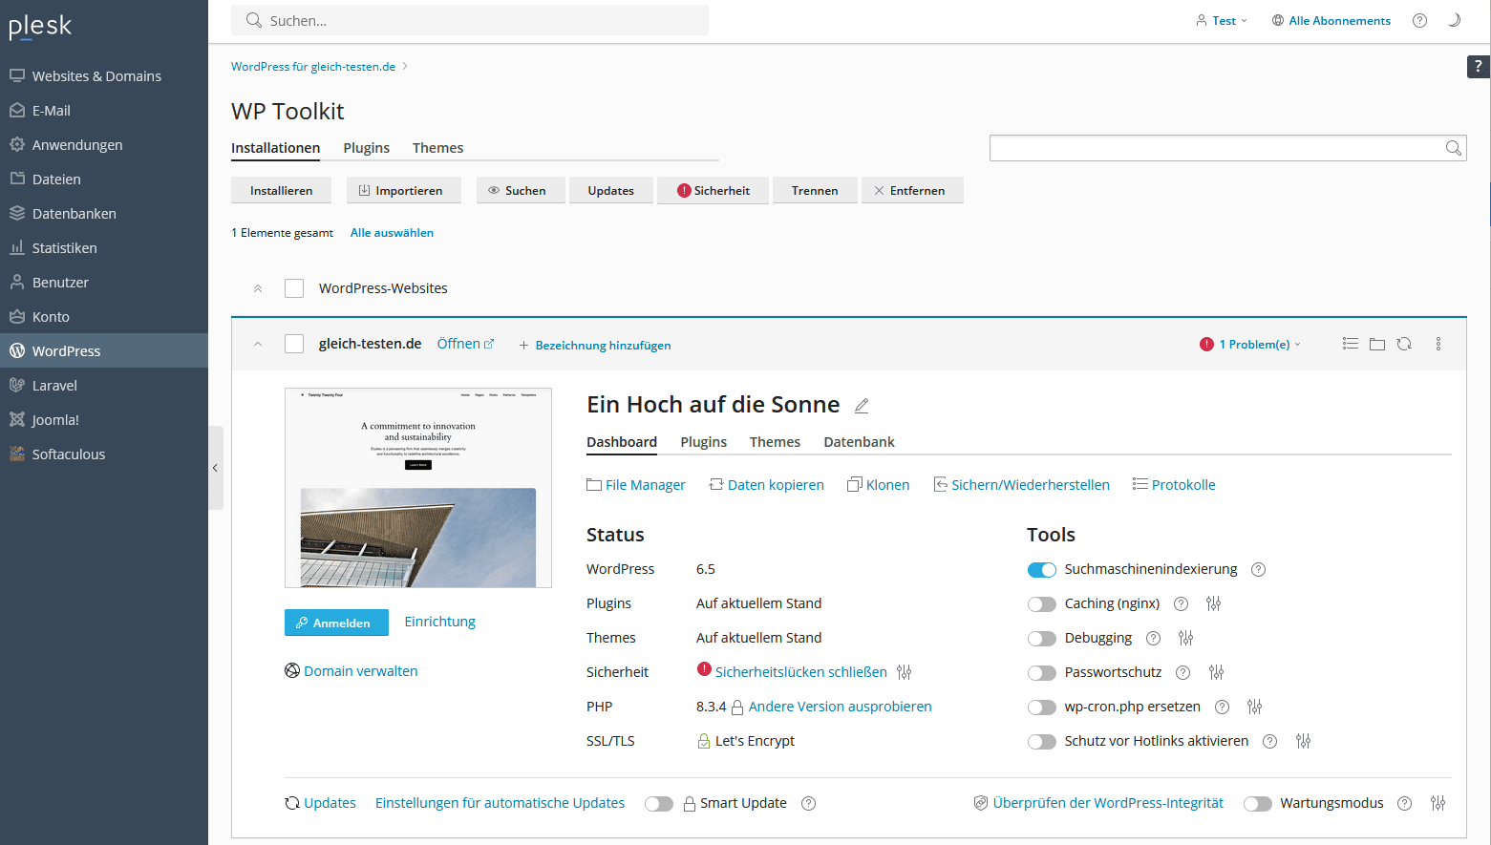Click the refresh icon in the site header row
The height and width of the screenshot is (845, 1491).
(x=1403, y=344)
